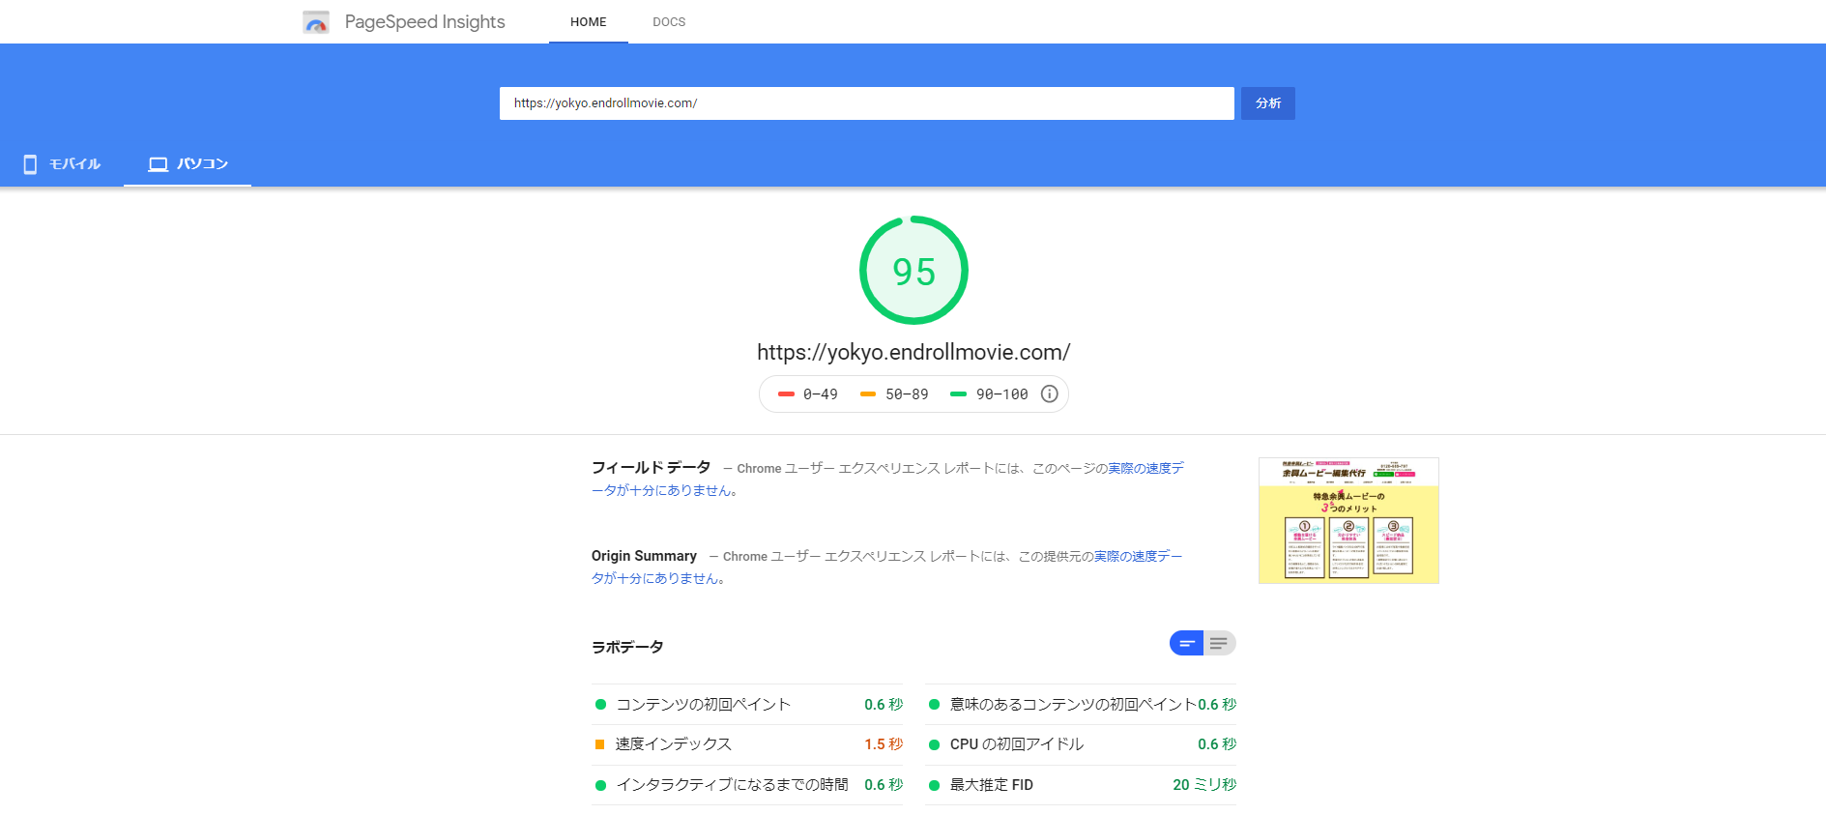Click the red 0–49 legend marker

click(x=786, y=394)
